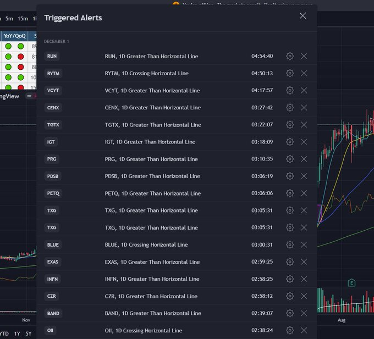Open settings for the PRG alert
Image resolution: width=374 pixels, height=339 pixels.
[x=290, y=159]
